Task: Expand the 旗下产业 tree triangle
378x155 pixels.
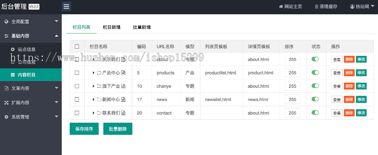Action: (x=94, y=86)
